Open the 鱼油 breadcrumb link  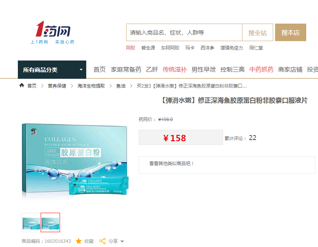[x=121, y=86]
